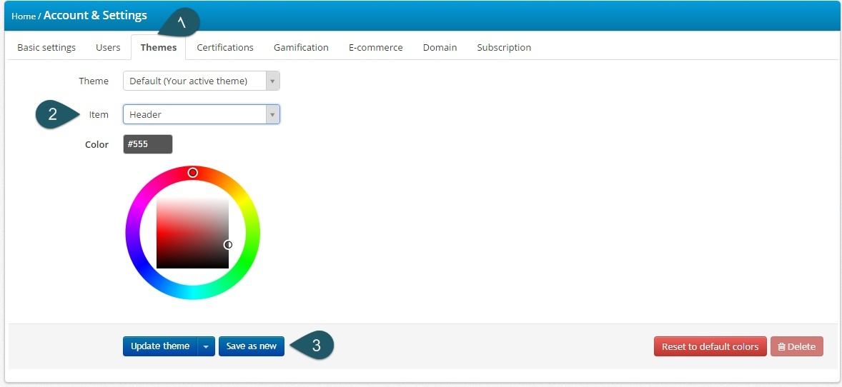842x387 pixels.
Task: Click the #555 color input field
Action: click(x=148, y=144)
